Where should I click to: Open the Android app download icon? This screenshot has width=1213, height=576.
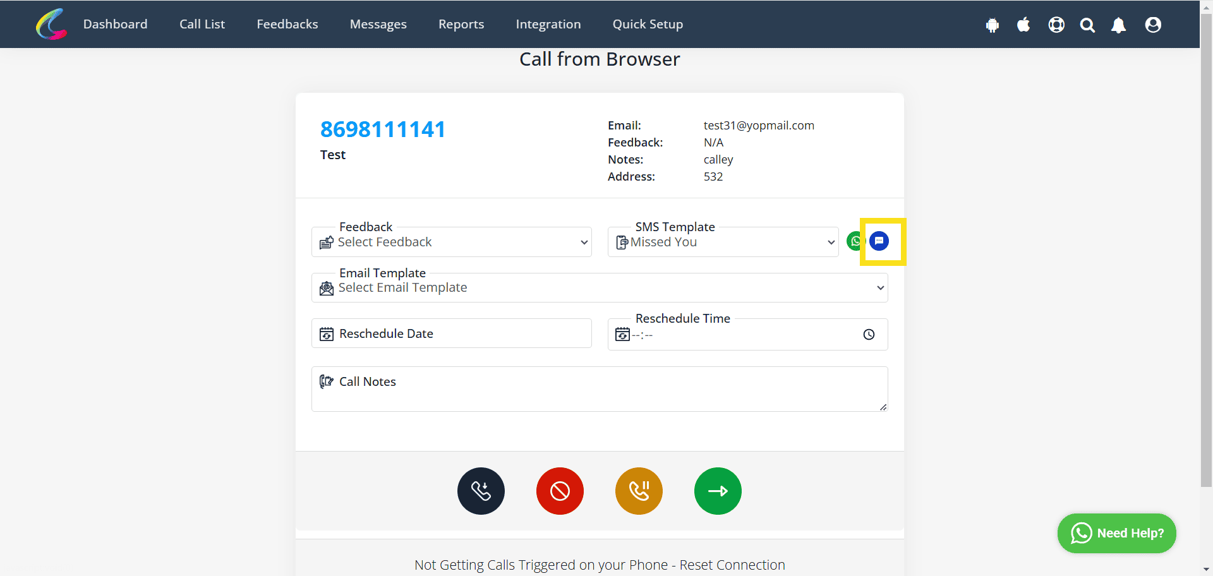993,25
